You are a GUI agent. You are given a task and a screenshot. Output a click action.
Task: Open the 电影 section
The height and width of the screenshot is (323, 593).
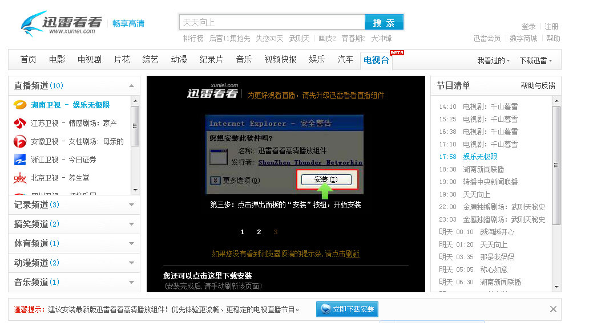(57, 60)
